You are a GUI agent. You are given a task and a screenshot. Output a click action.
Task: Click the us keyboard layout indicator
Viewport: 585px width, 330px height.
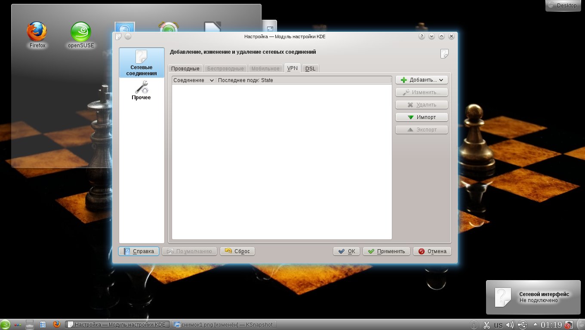(499, 325)
